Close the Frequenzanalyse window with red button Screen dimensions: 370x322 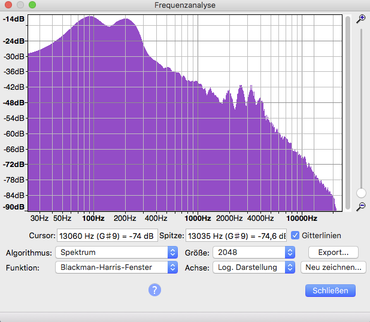8,5
